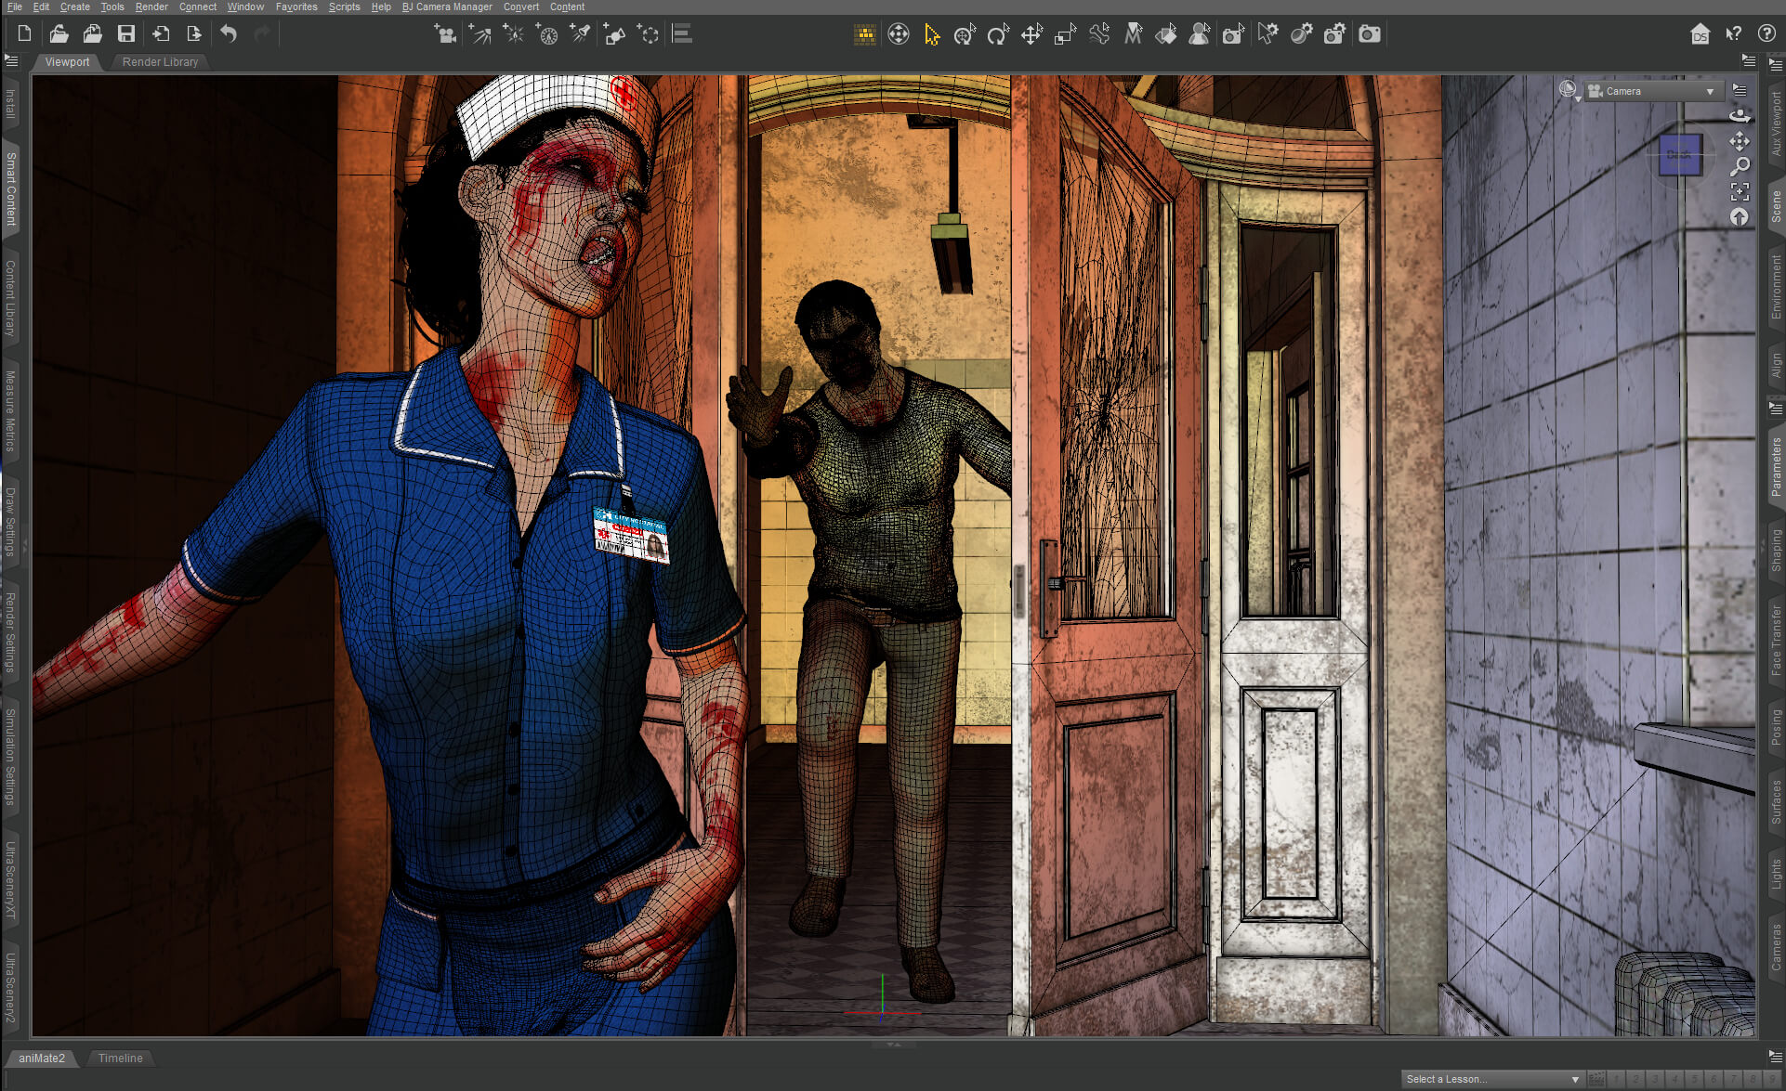Image resolution: width=1786 pixels, height=1091 pixels.
Task: Activate the Universal manipulation tool
Action: point(965,34)
